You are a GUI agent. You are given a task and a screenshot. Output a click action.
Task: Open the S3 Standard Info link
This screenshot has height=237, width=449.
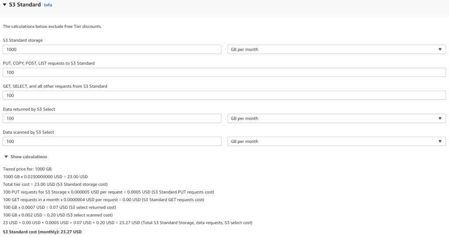(48, 5)
